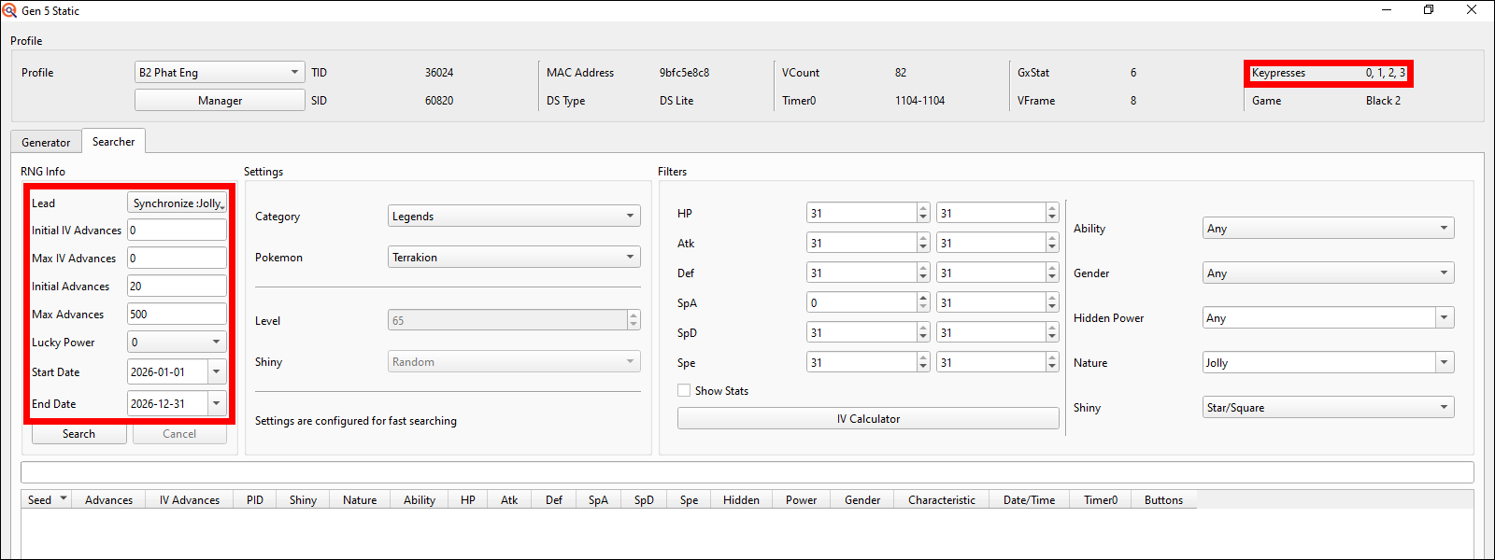This screenshot has height=560, width=1495.
Task: Open the Profile selector dropdown
Action: tap(220, 72)
